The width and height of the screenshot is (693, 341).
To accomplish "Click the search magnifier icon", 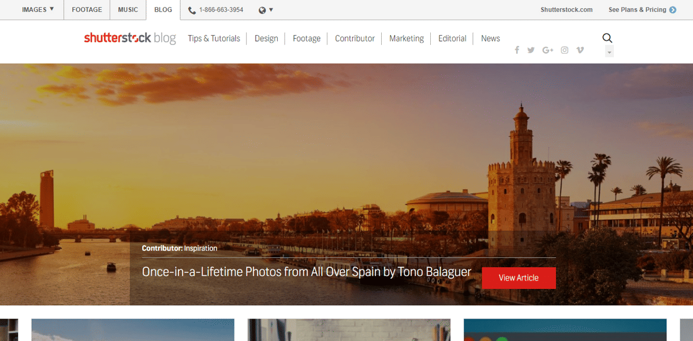I will (x=607, y=38).
